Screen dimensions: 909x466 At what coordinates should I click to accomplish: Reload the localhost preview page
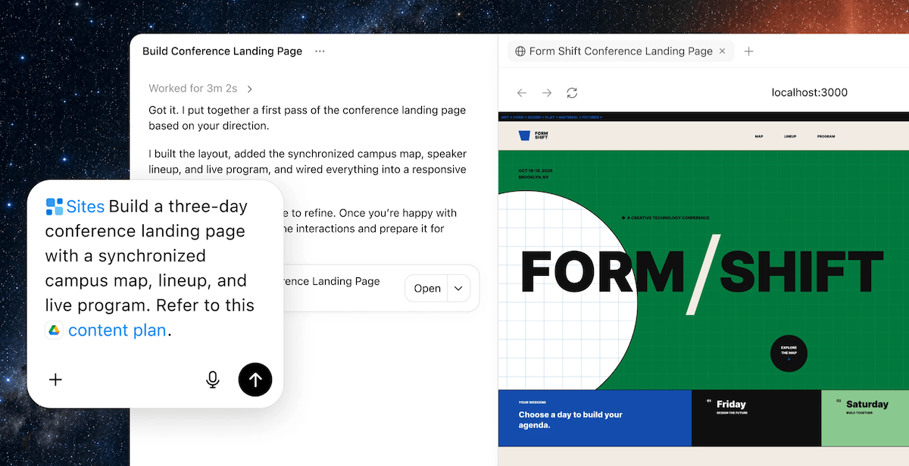click(x=572, y=92)
